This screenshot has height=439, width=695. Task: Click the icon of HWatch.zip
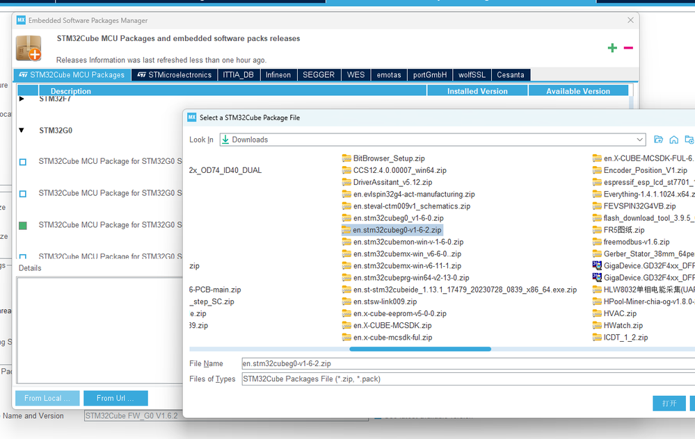pos(597,326)
